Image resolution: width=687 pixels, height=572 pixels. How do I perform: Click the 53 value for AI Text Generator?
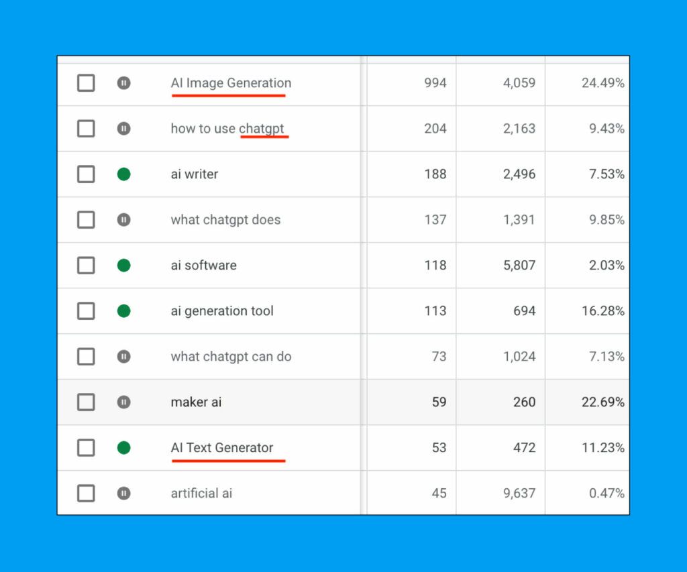pos(439,448)
